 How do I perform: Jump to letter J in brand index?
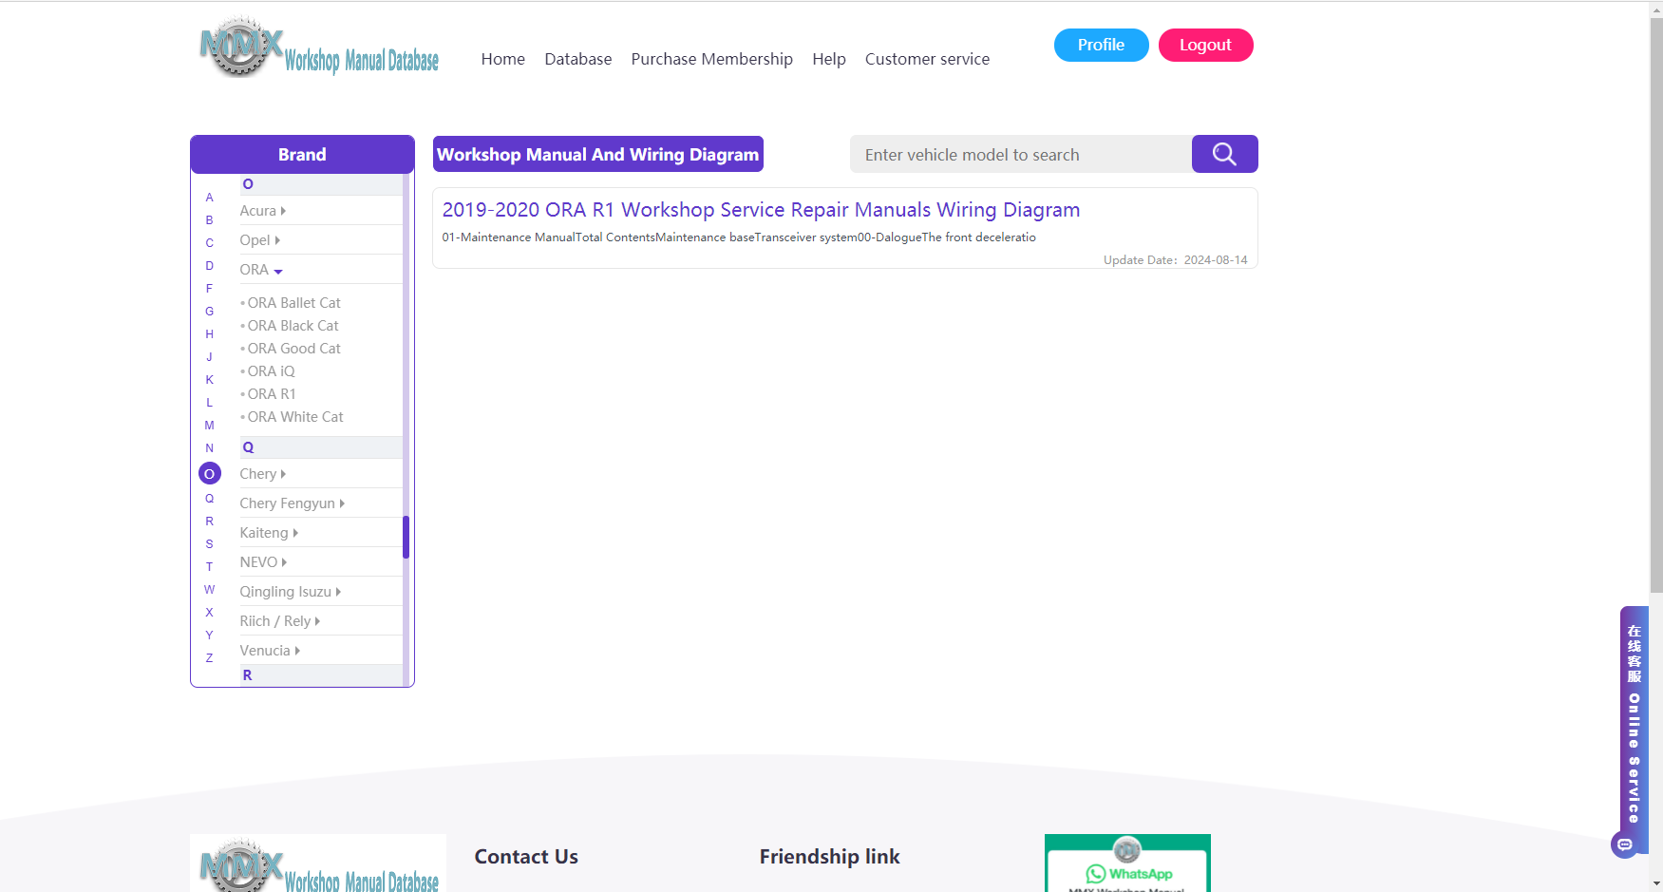click(210, 357)
